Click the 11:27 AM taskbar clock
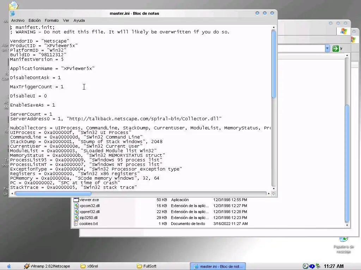This screenshot has height=270, width=361. [x=334, y=266]
